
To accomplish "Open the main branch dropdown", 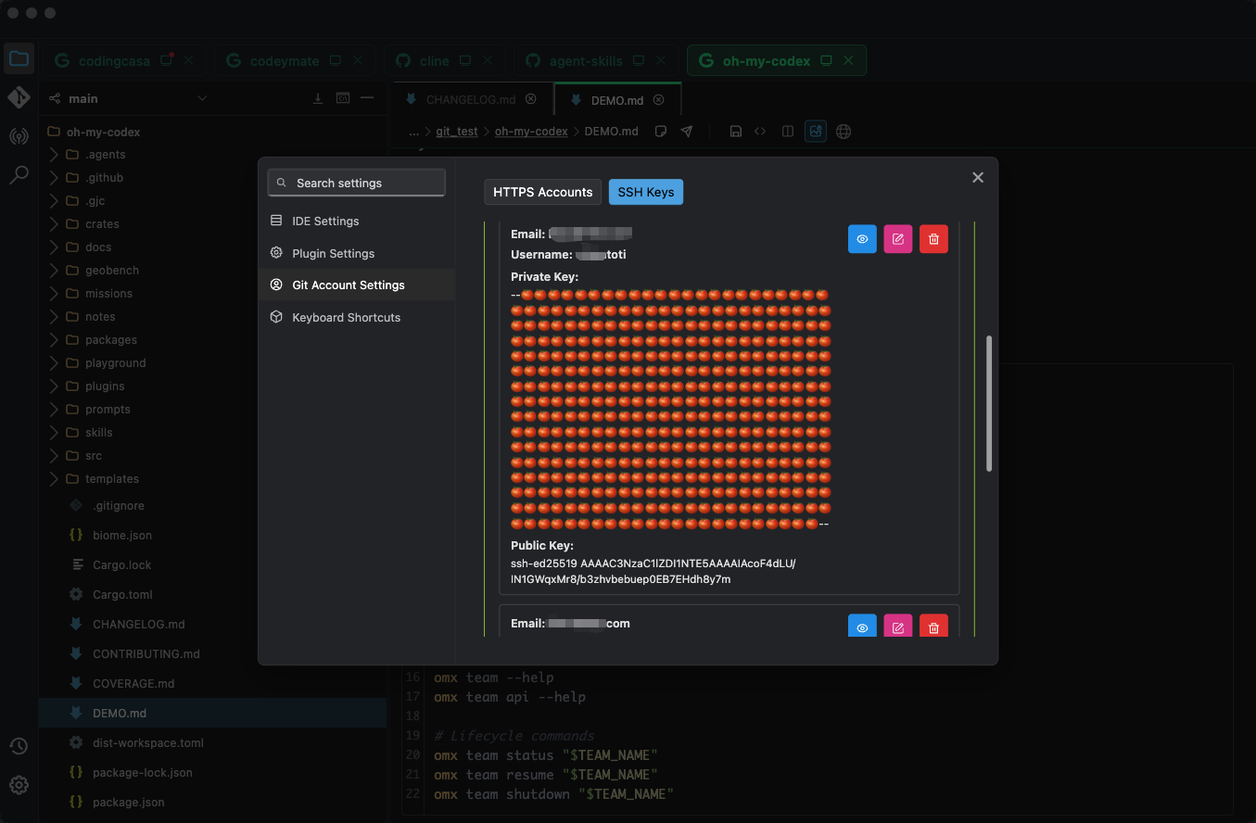I will pyautogui.click(x=202, y=98).
